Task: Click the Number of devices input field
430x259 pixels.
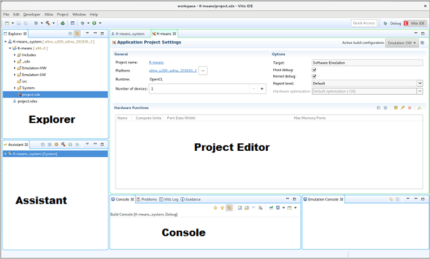Action: point(199,89)
